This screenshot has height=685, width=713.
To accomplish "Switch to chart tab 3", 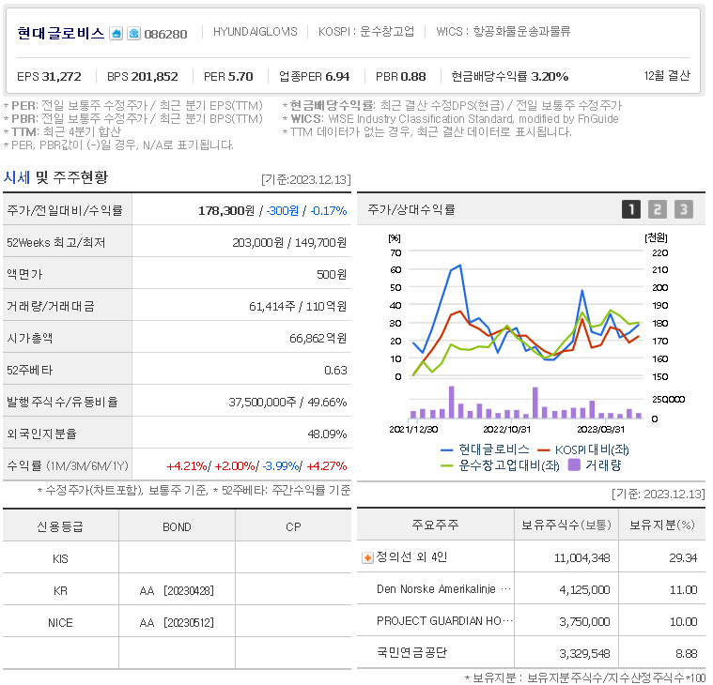I will [x=684, y=209].
